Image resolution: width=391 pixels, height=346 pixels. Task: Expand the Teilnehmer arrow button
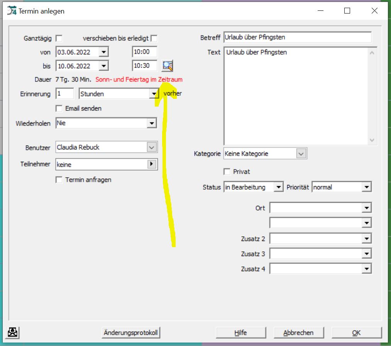[152, 165]
